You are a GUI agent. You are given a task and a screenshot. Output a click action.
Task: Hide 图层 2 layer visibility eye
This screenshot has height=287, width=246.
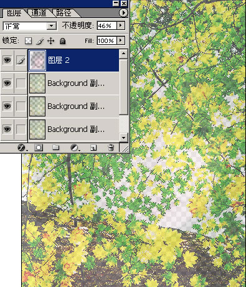(x=7, y=60)
